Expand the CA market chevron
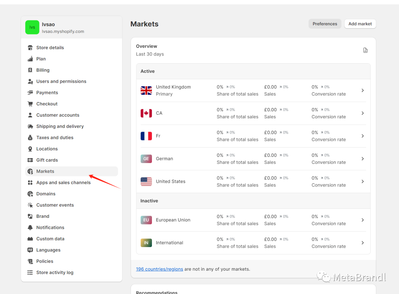 (x=363, y=113)
